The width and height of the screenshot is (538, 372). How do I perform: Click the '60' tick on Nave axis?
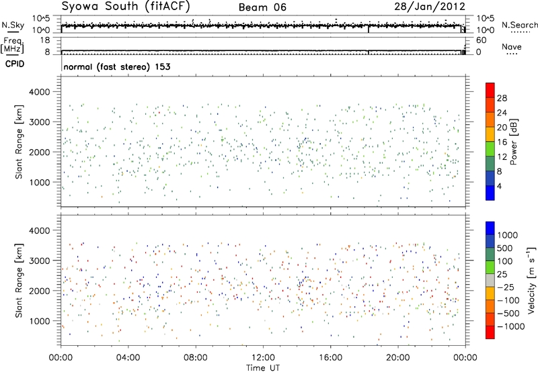click(x=481, y=40)
